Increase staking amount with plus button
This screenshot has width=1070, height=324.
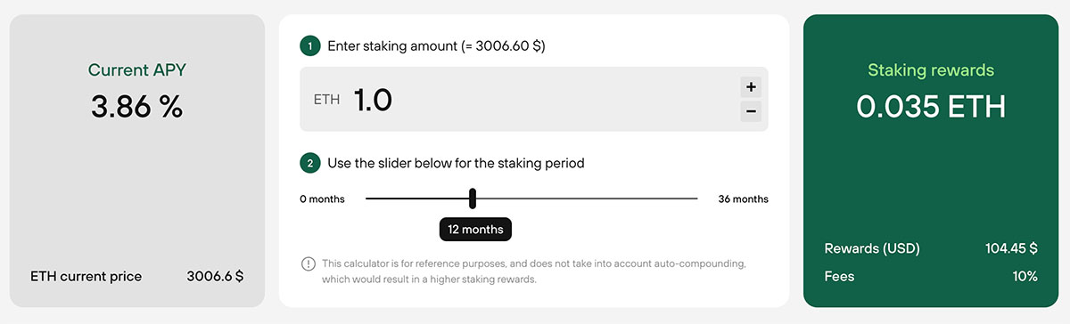[751, 87]
